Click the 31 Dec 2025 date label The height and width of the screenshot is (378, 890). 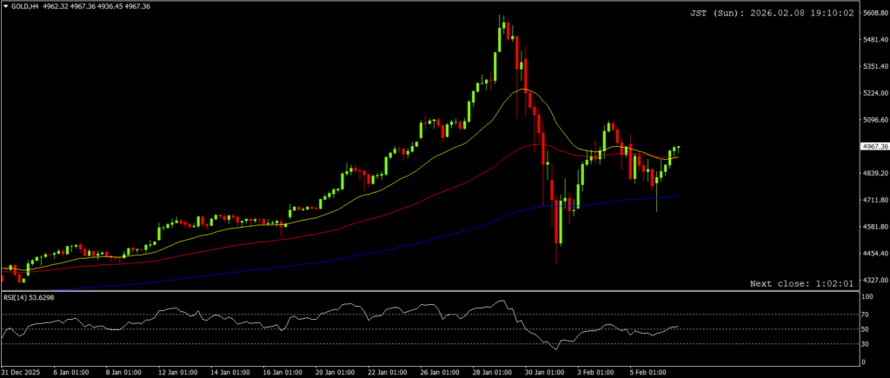pyautogui.click(x=22, y=372)
